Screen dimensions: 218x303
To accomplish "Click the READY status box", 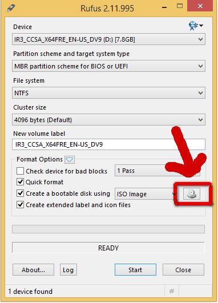I will 108,248.
